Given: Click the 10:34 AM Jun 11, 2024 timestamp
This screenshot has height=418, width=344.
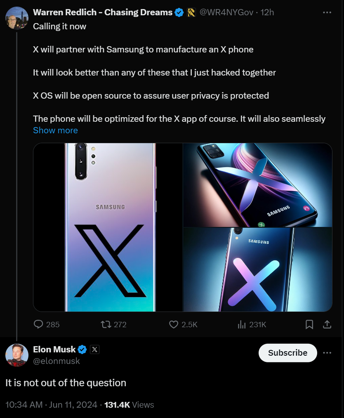Looking at the screenshot, I should (x=52, y=405).
